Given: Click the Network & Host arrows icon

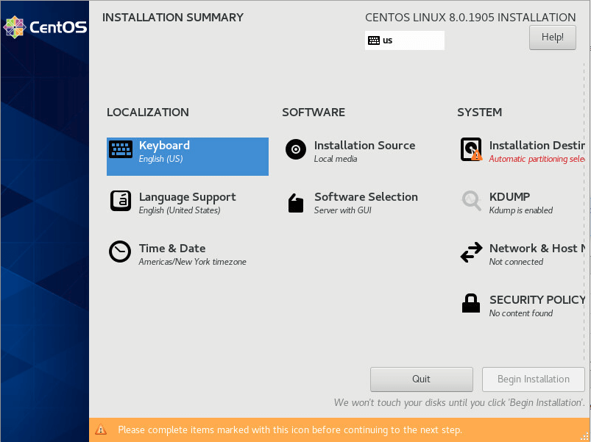Looking at the screenshot, I should [x=471, y=253].
